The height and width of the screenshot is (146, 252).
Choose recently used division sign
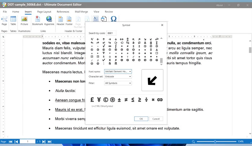pos(146,100)
